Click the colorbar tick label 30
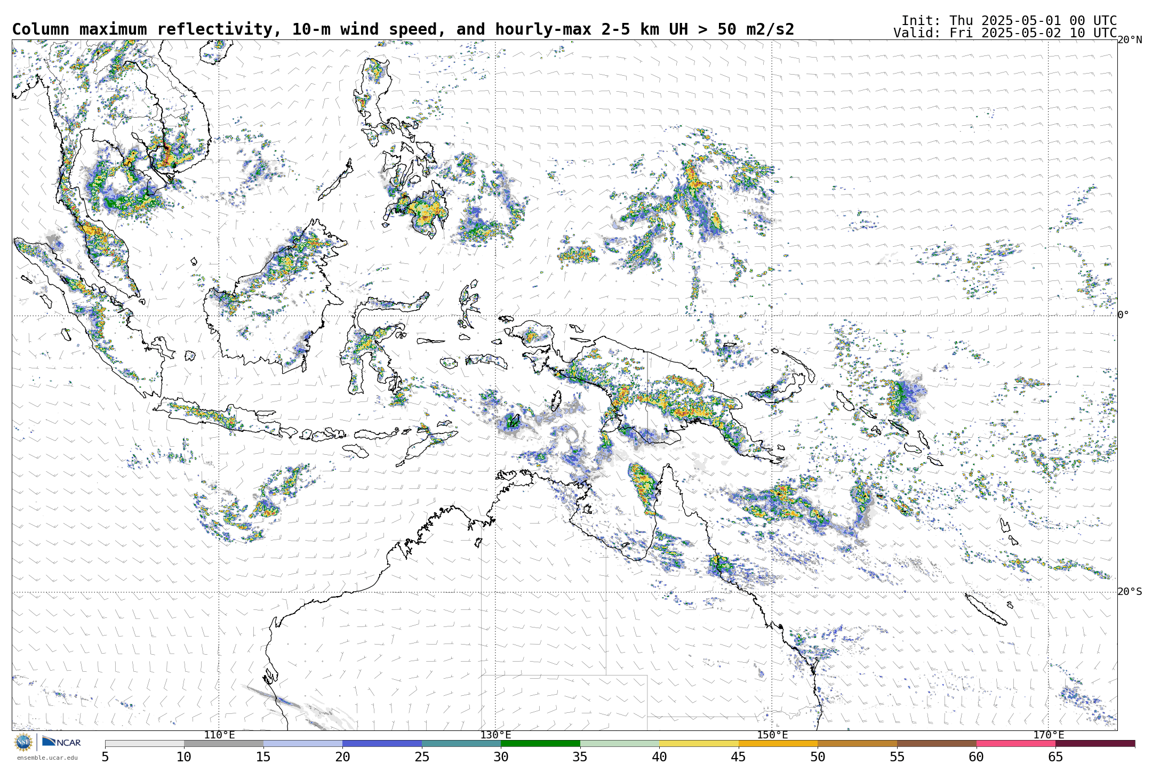 501,757
